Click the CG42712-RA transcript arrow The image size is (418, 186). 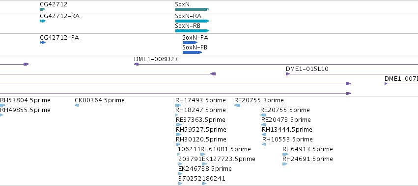click(43, 21)
